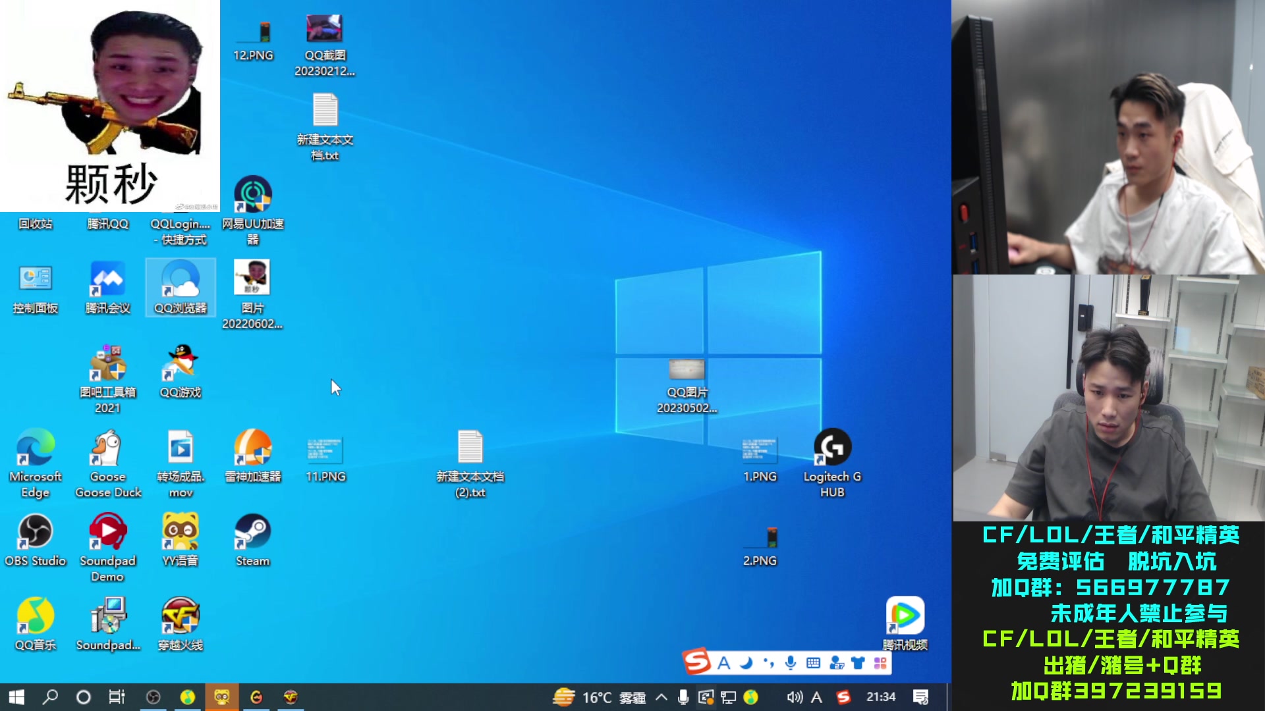Open Cortana circle button in taskbar
The width and height of the screenshot is (1265, 711).
84,697
